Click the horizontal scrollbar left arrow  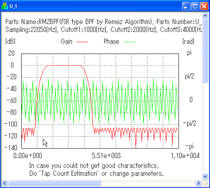tap(5, 183)
